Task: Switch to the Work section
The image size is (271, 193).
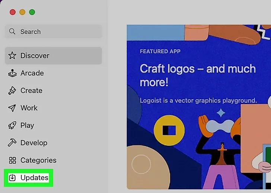Action: tap(53, 108)
